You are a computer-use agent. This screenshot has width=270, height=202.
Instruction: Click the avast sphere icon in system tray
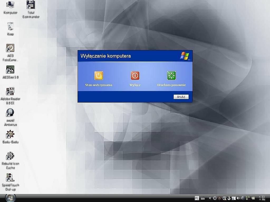click(x=243, y=198)
